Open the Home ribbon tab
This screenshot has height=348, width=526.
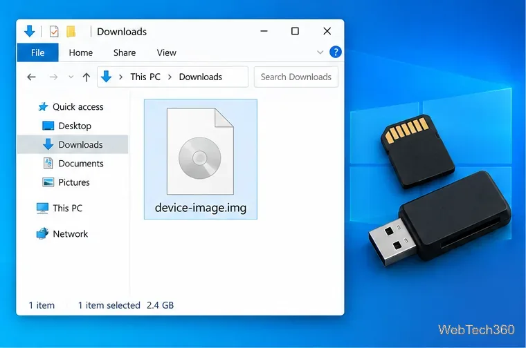(x=81, y=53)
